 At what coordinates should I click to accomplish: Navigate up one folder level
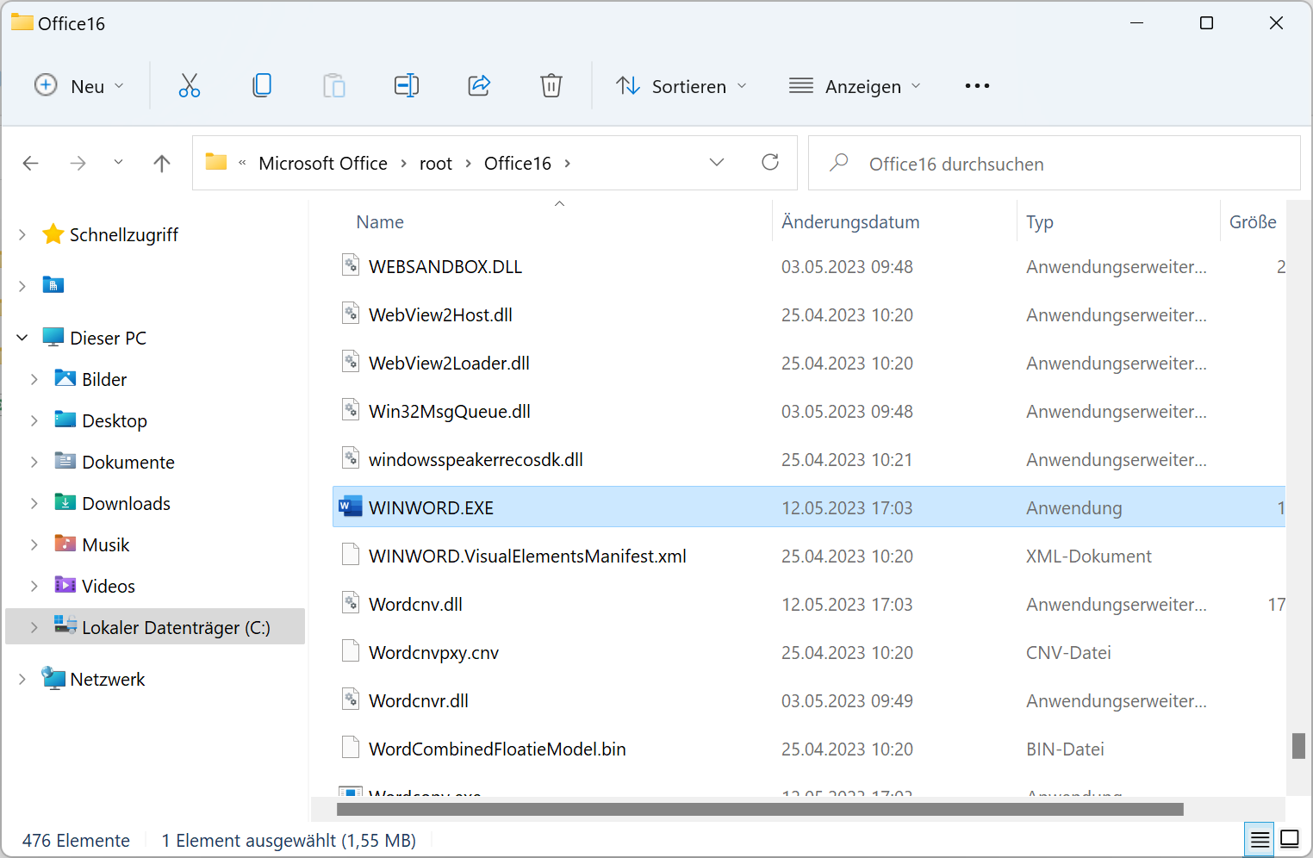(x=162, y=163)
